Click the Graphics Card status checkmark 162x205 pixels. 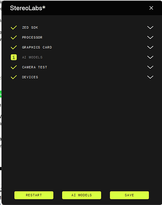pyautogui.click(x=14, y=47)
